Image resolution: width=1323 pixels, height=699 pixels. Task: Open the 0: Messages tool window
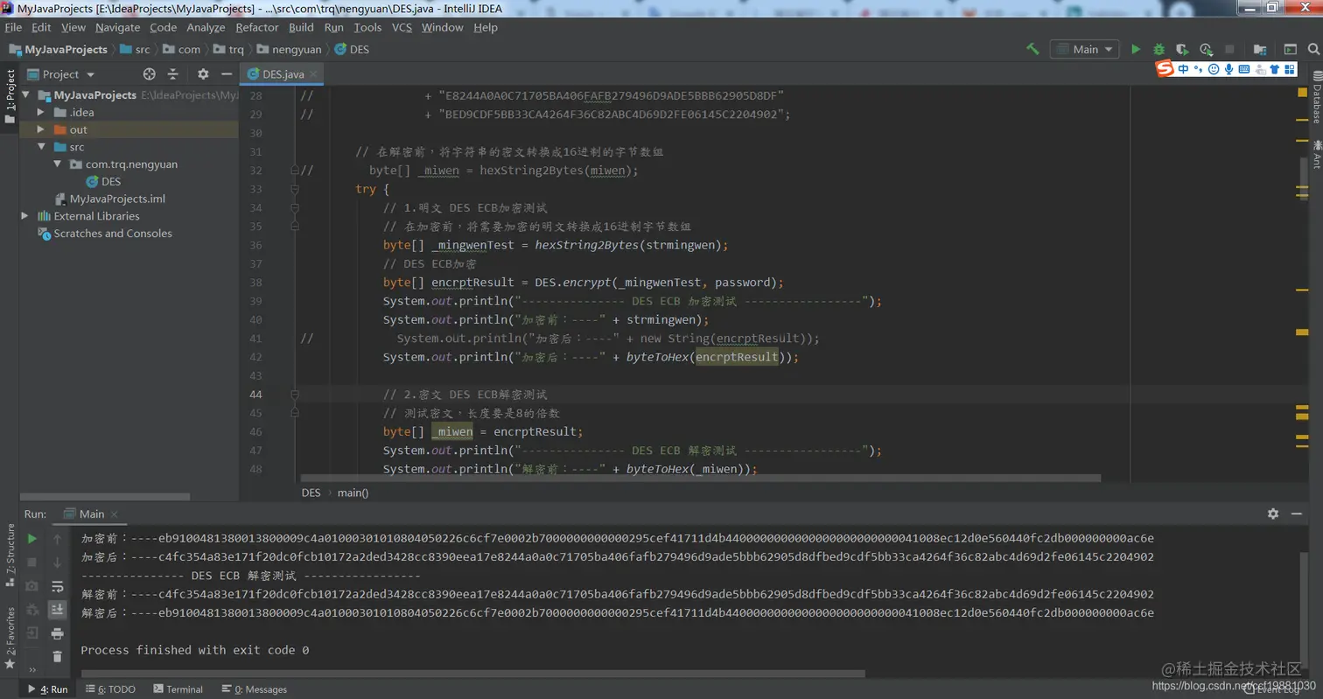(x=255, y=689)
